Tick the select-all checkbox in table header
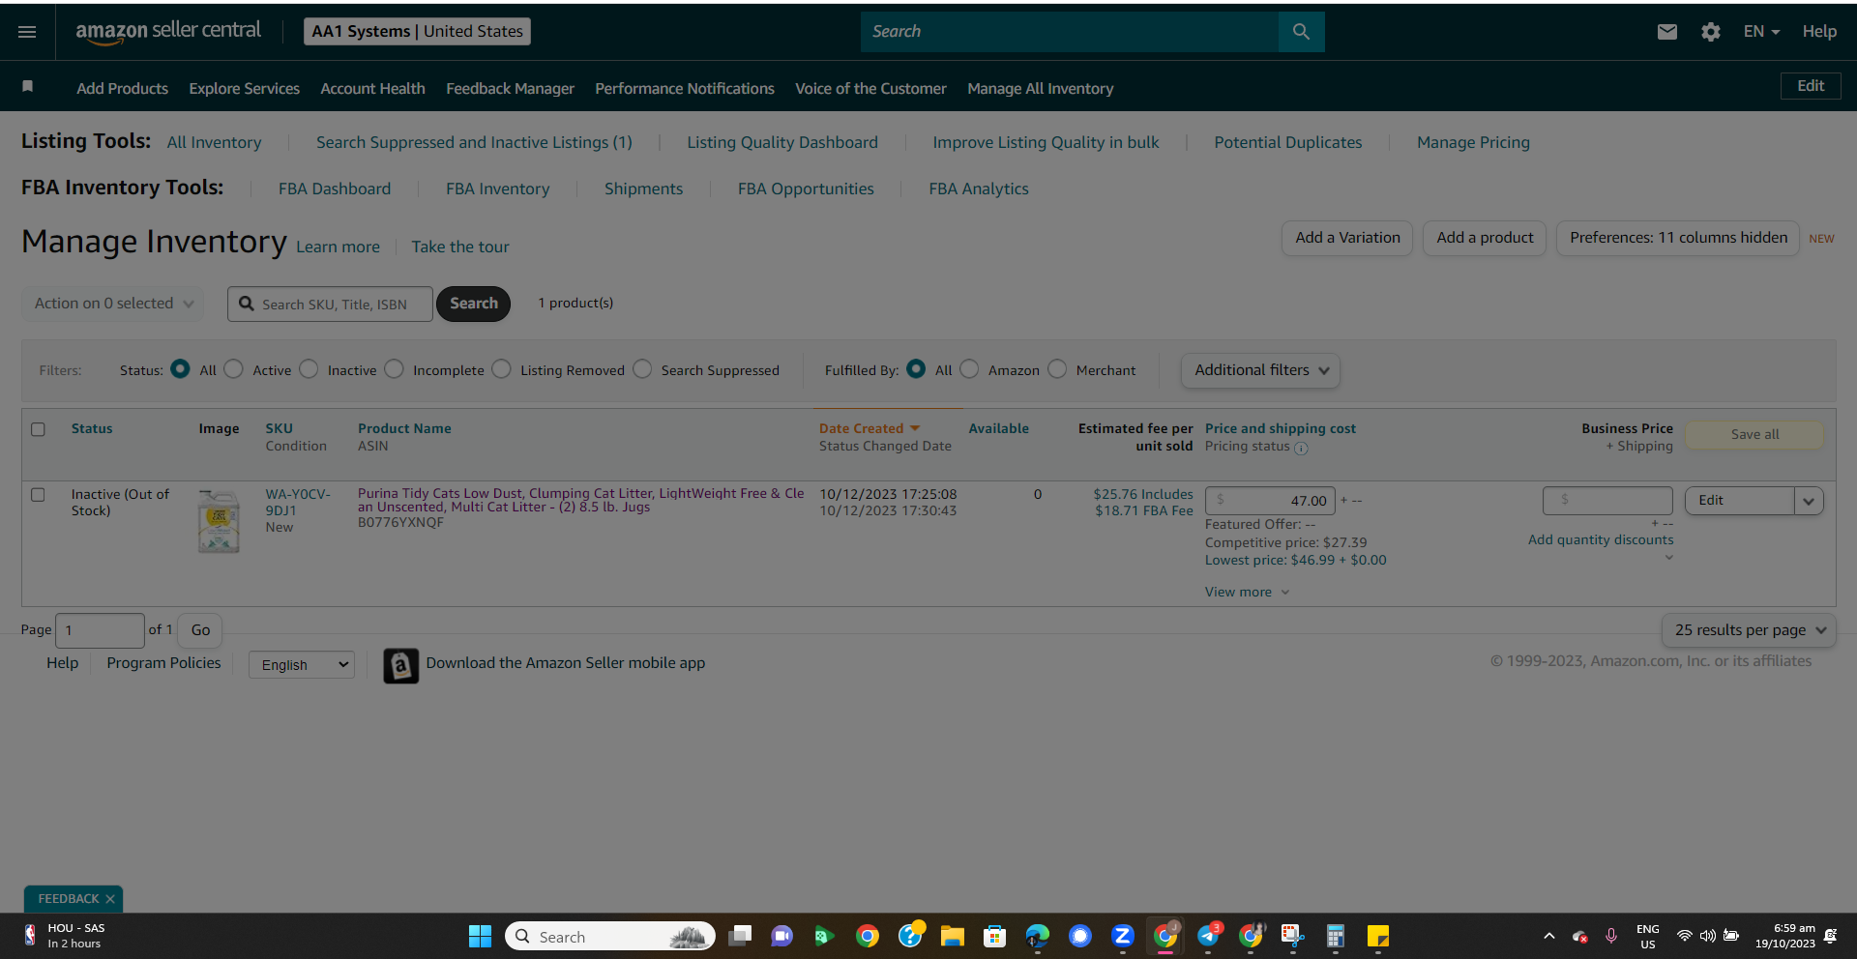Image resolution: width=1857 pixels, height=959 pixels. [x=38, y=429]
